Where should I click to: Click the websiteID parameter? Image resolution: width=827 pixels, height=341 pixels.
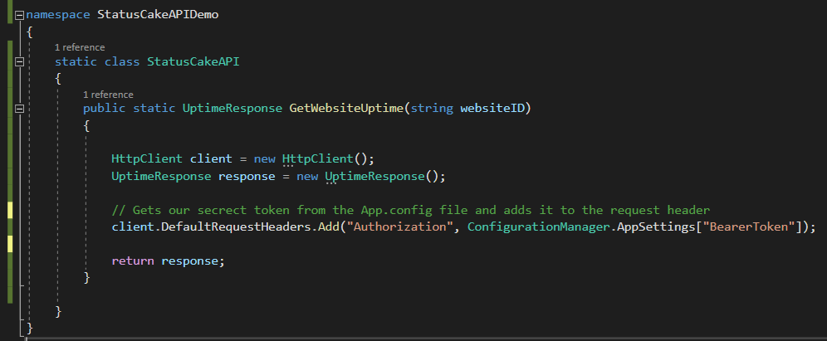click(x=492, y=109)
